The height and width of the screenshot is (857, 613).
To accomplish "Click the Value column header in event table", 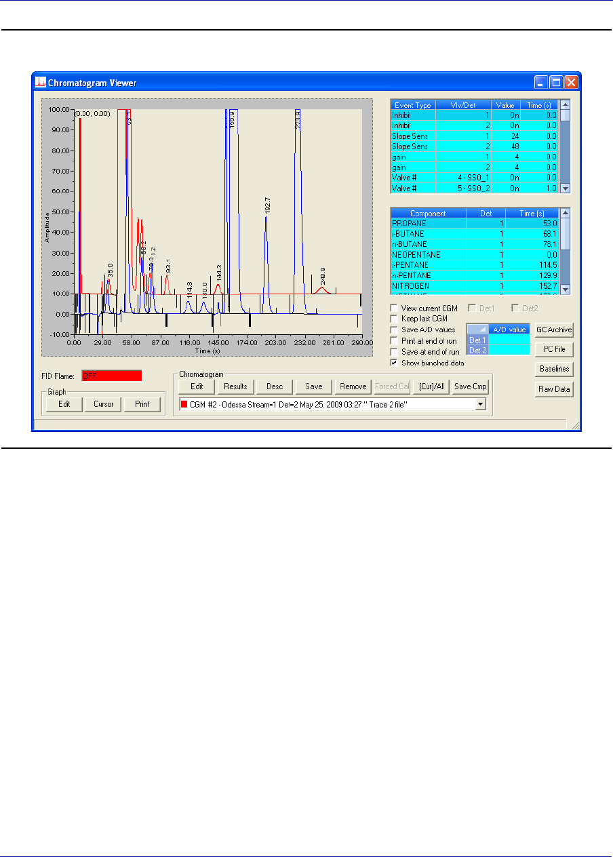I will 507,105.
